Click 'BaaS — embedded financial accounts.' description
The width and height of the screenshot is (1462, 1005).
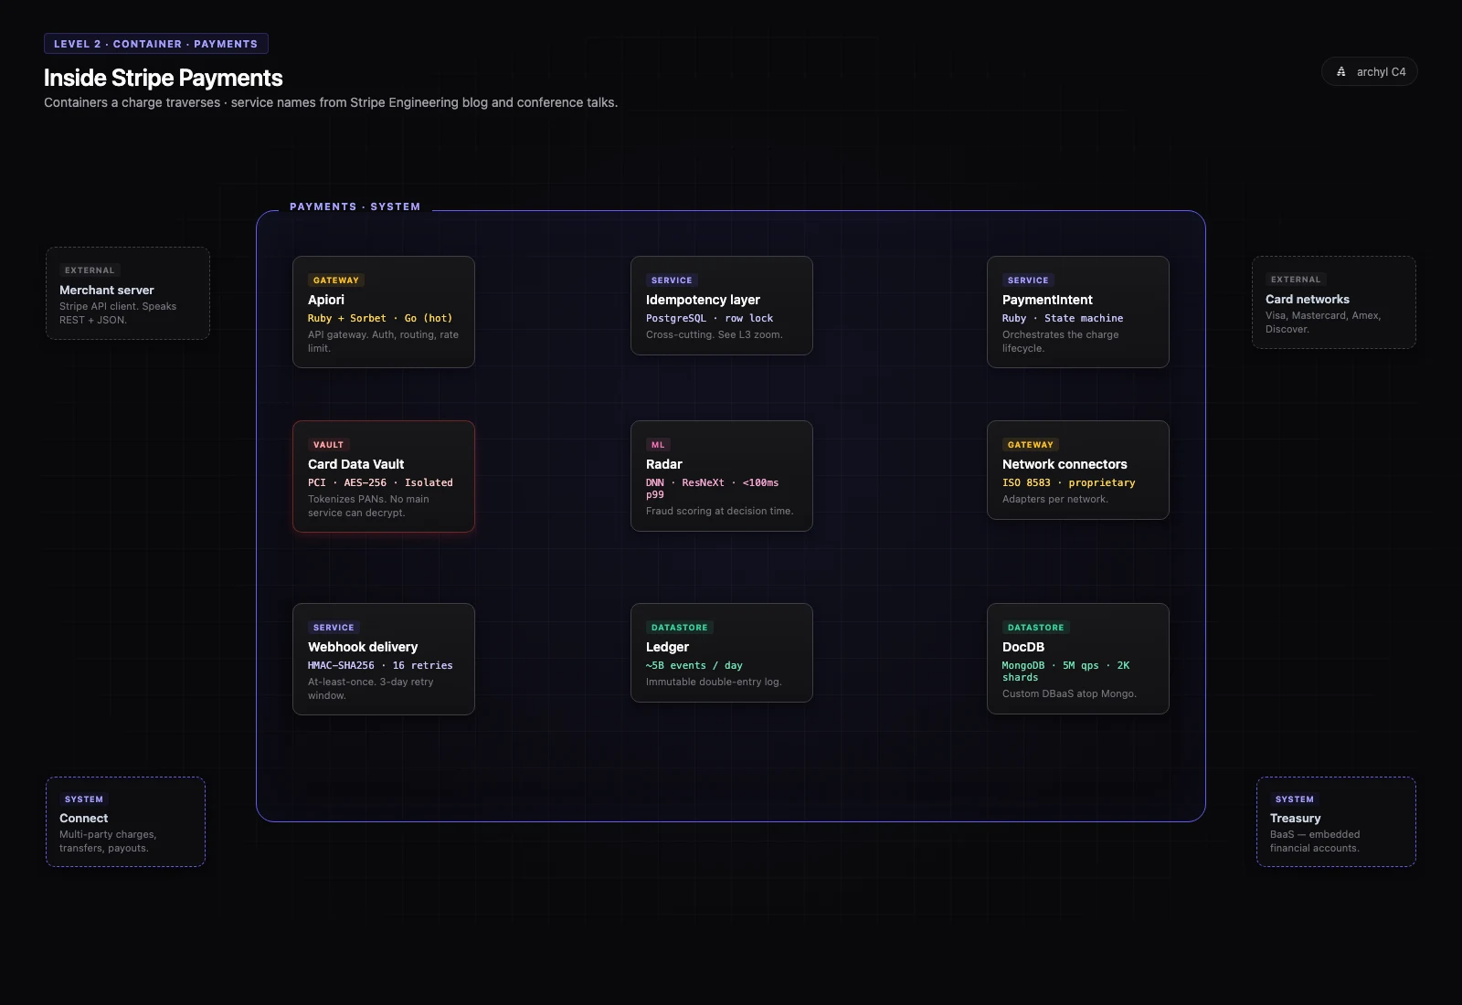1315,841
